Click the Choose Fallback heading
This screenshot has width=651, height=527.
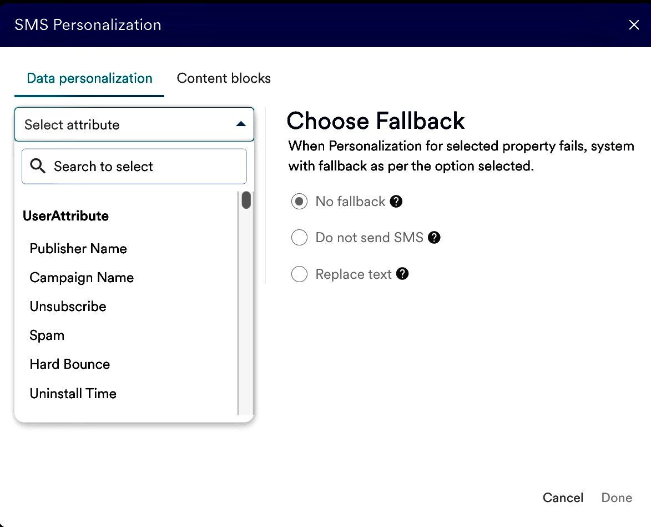click(x=376, y=121)
